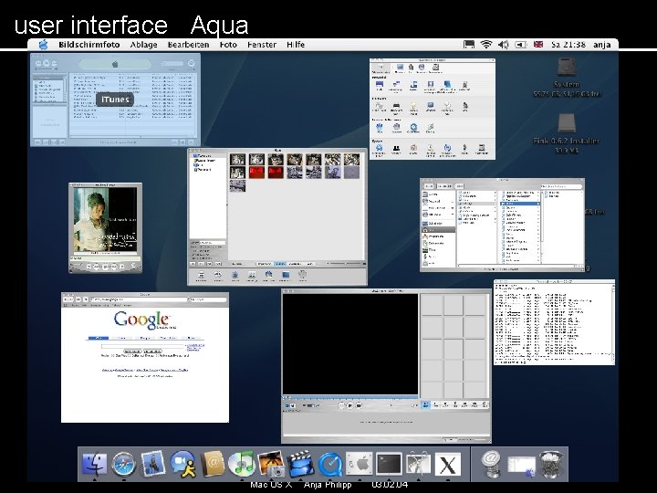Open Accounts two-people icon in System Preferences
The width and height of the screenshot is (657, 493).
click(x=396, y=149)
